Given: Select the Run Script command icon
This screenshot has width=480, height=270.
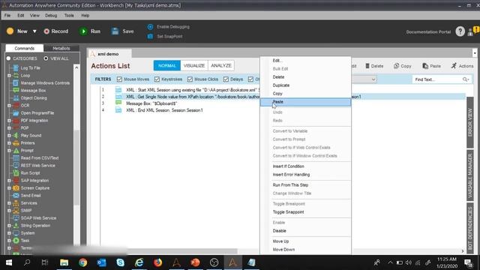Looking at the screenshot, I should pyautogui.click(x=16, y=173).
